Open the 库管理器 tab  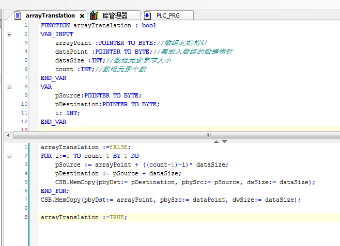click(x=115, y=15)
